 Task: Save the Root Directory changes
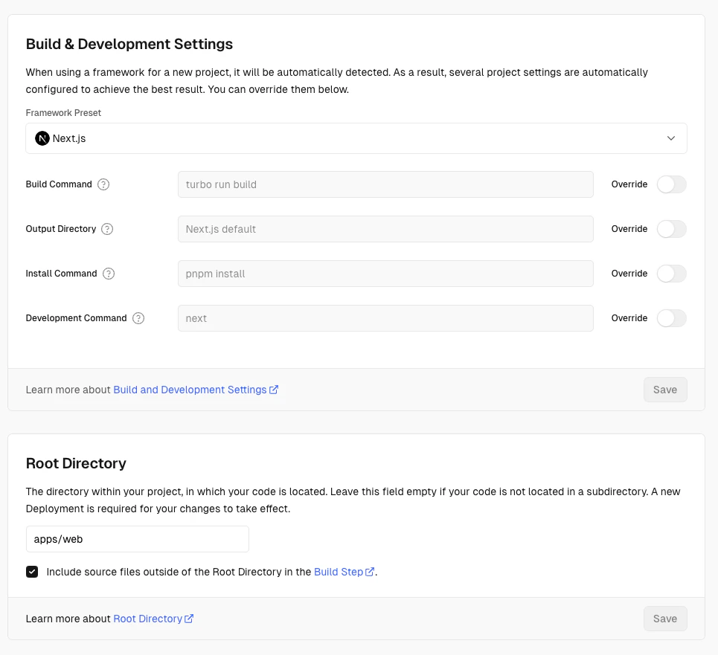coord(664,618)
